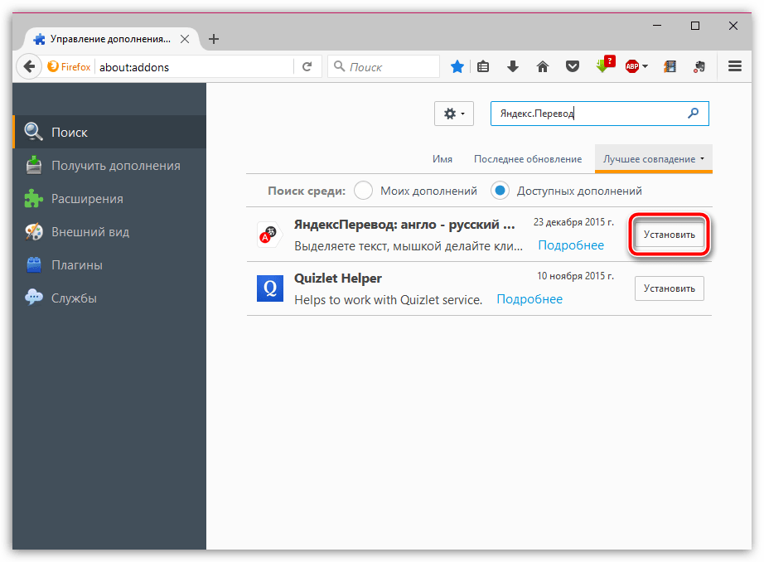Open Подробнее link for ЯндексПеревод
The height and width of the screenshot is (562, 764).
tap(571, 245)
